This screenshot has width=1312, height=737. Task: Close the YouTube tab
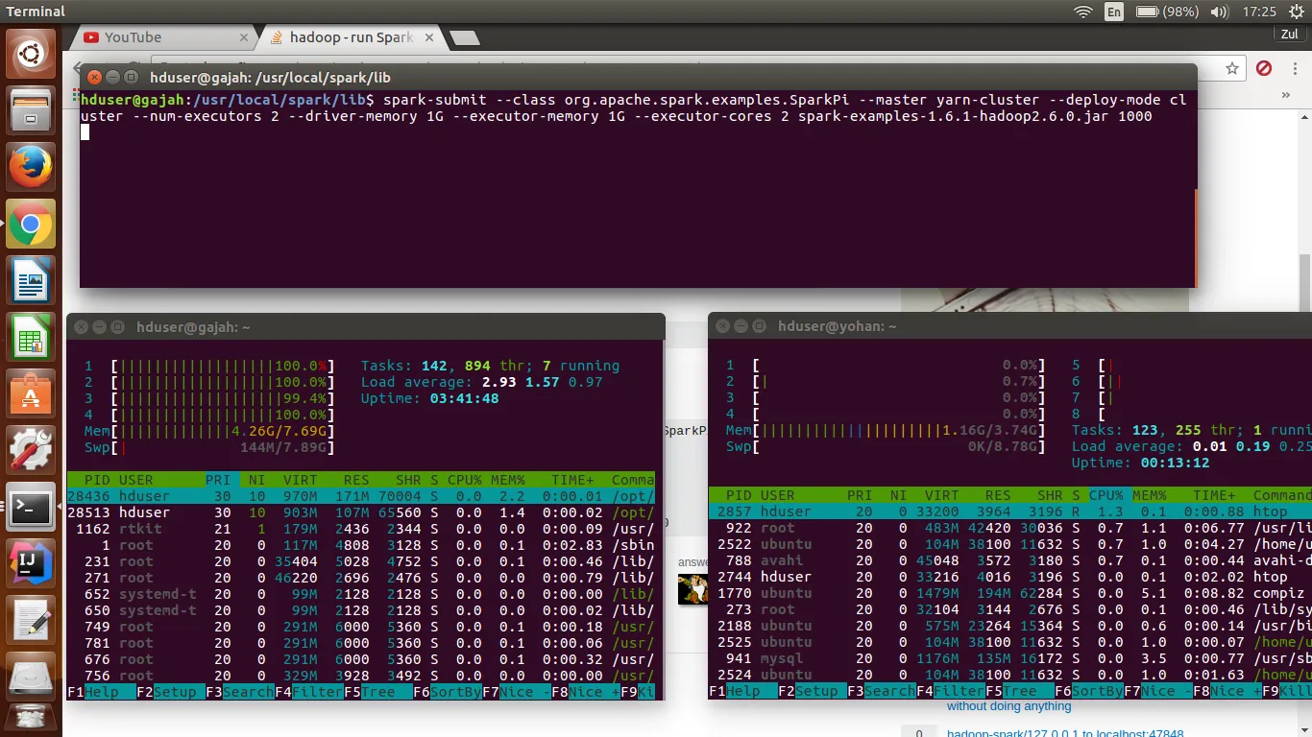click(243, 37)
